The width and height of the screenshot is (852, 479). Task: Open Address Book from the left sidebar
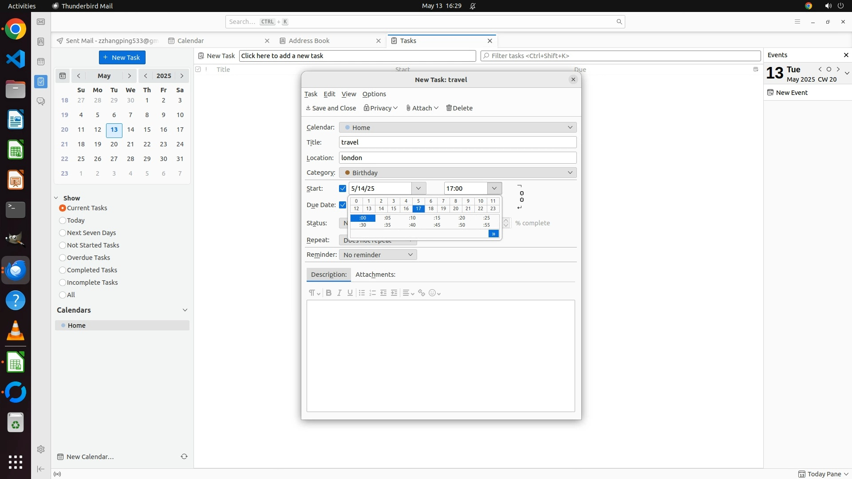tap(41, 42)
